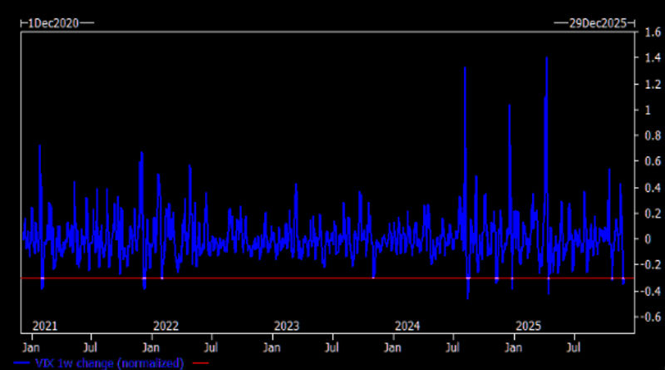Select the 2022 year label on the axis
The width and height of the screenshot is (665, 370).
point(165,325)
